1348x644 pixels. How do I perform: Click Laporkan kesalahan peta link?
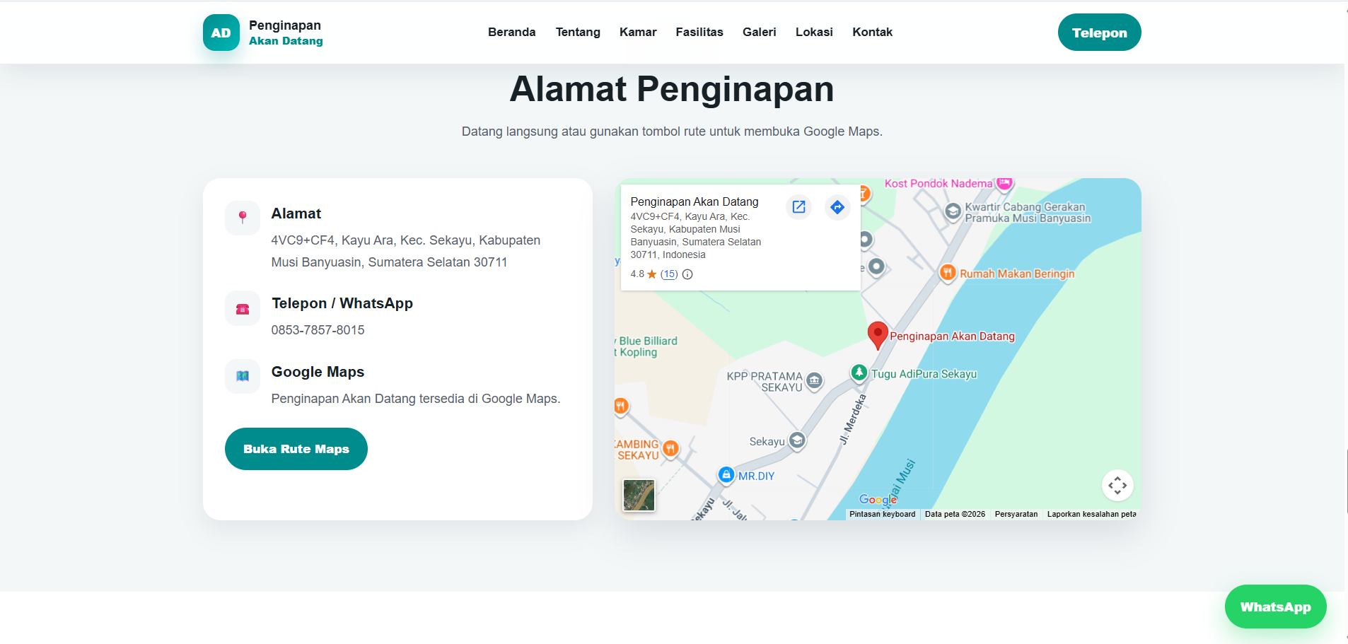1091,514
